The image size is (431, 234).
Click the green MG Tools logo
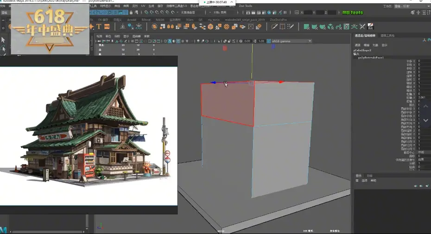tap(352, 12)
